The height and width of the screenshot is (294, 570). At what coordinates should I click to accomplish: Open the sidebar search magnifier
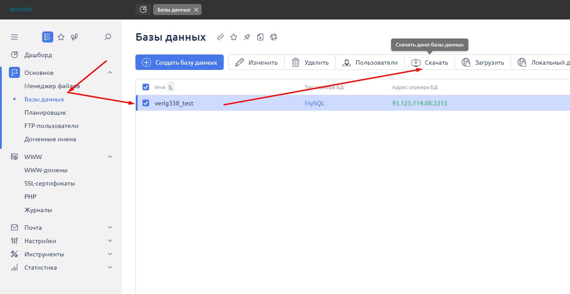[x=107, y=37]
